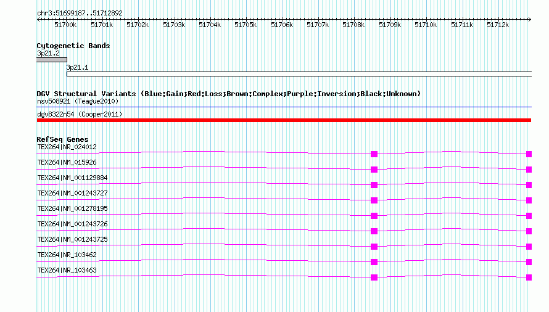
Task: Click the 51709k ruler tick label
Action: coord(390,25)
